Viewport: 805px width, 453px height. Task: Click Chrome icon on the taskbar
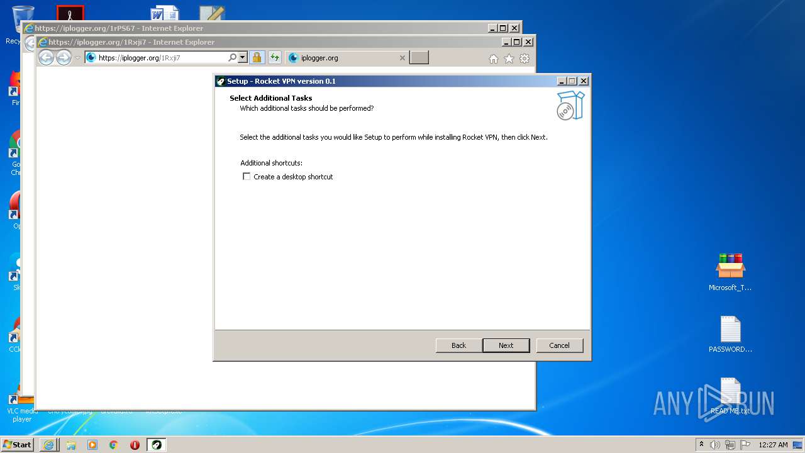pyautogui.click(x=114, y=445)
